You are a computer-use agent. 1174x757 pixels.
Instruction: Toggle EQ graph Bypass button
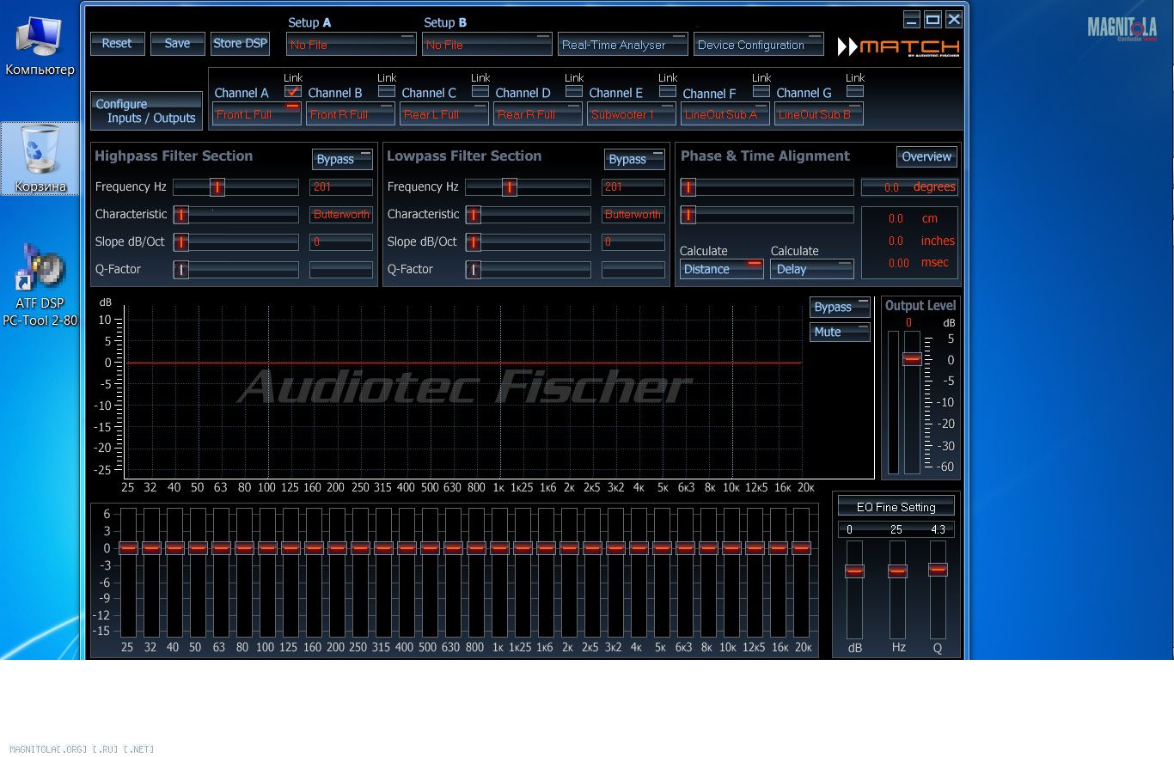(x=840, y=307)
